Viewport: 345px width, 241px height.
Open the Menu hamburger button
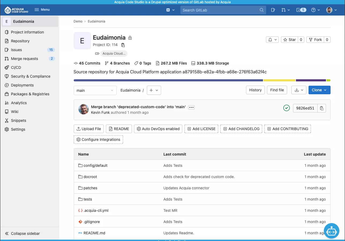42,10
